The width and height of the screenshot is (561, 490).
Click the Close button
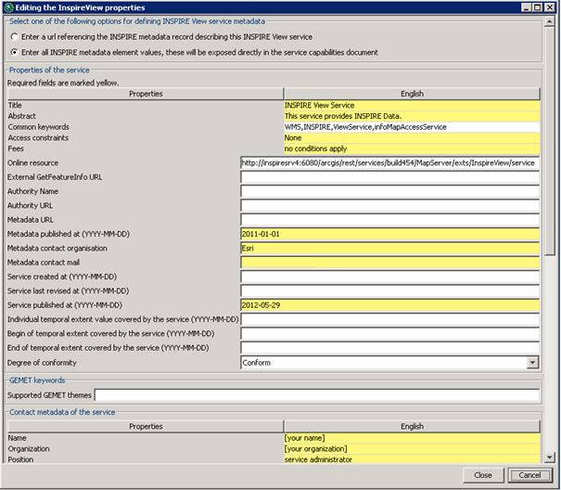[482, 474]
